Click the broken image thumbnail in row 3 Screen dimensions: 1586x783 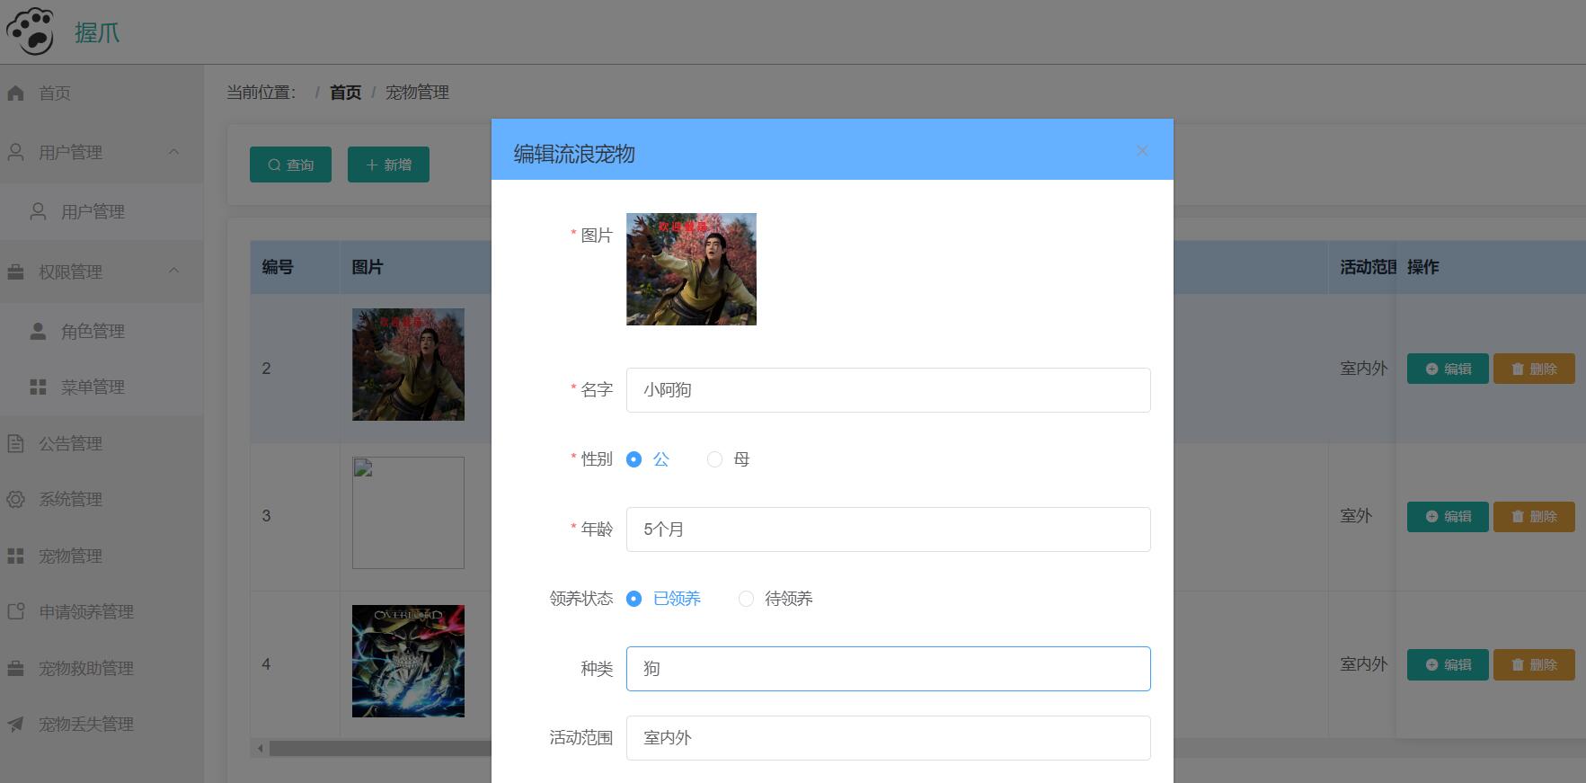tap(408, 512)
